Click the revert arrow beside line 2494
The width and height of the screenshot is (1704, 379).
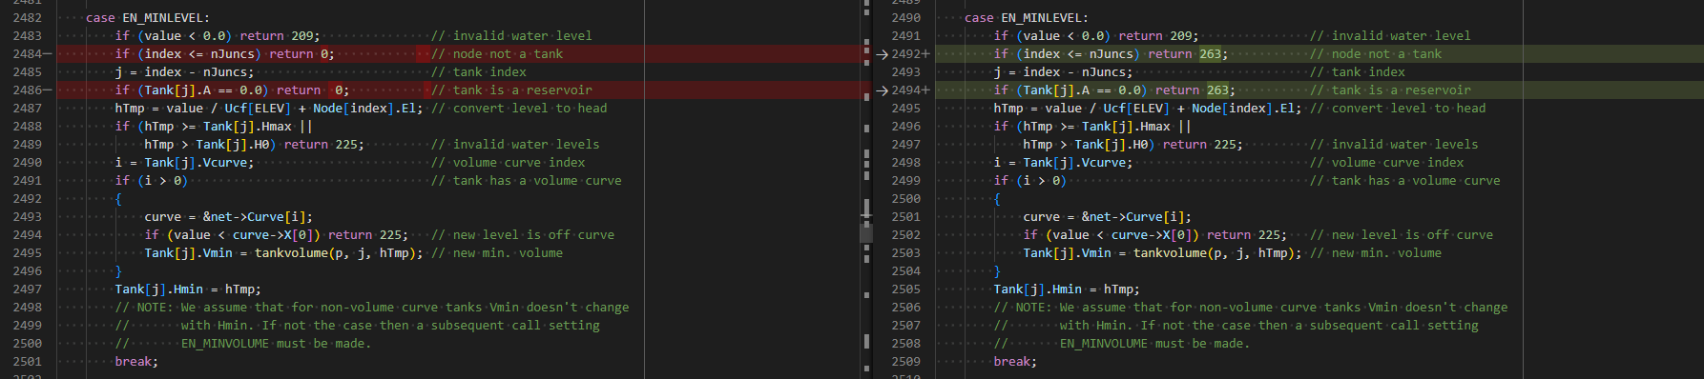coord(883,90)
